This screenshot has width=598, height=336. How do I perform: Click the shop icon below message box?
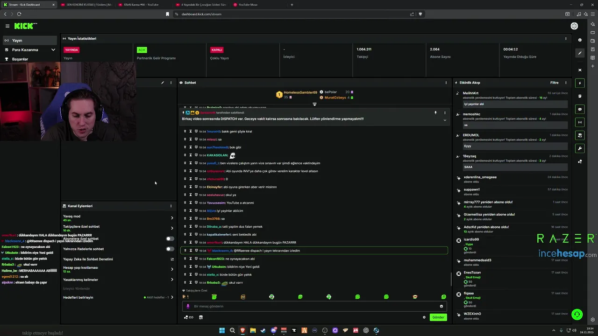tap(201, 317)
